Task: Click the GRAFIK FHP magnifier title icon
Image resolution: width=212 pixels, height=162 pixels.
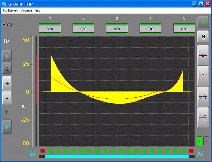Action: click(4, 4)
